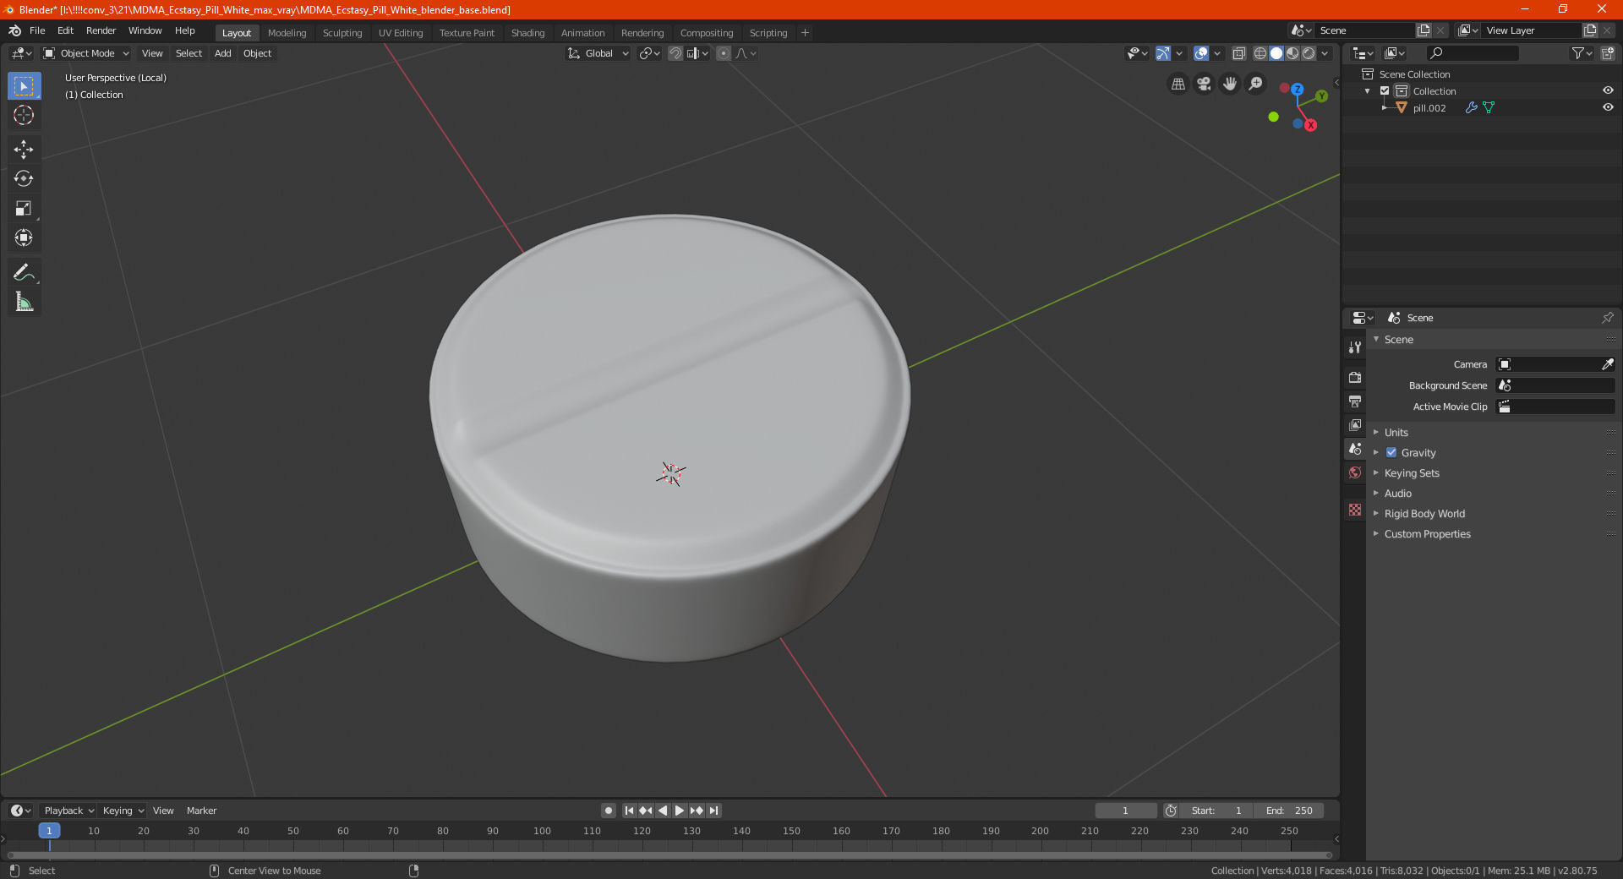The image size is (1623, 879).
Task: Switch to the Shading workspace tab
Action: point(527,33)
